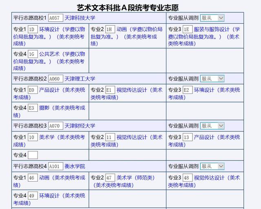Click 衡水学院 major text 环境设计

(x=49, y=196)
